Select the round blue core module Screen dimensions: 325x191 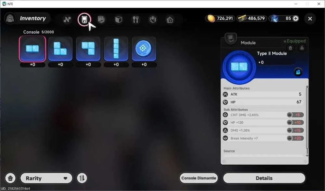[x=144, y=49]
